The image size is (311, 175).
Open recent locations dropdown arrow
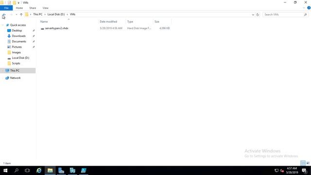click(17, 15)
